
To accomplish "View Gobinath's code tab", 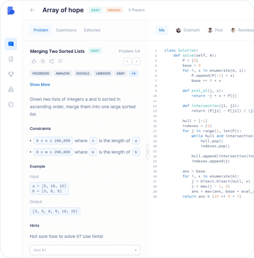I will click(x=188, y=30).
